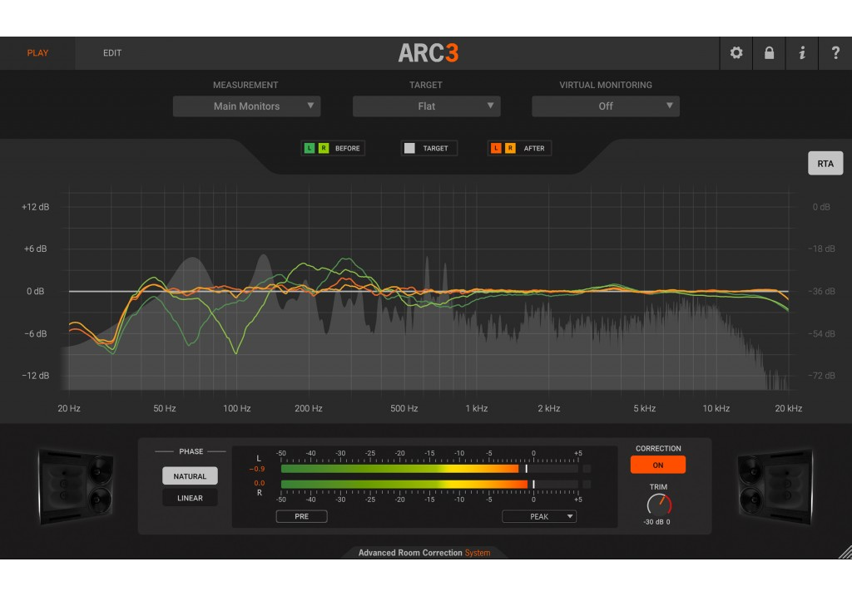Open the Measurement dropdown showing Main Monitors
The width and height of the screenshot is (852, 596).
click(246, 106)
